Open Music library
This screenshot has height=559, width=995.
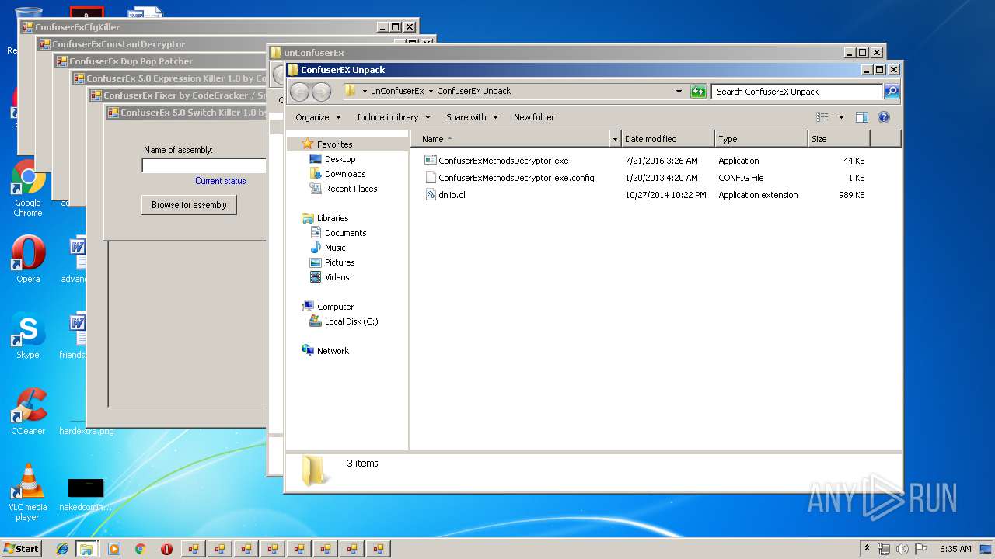335,248
